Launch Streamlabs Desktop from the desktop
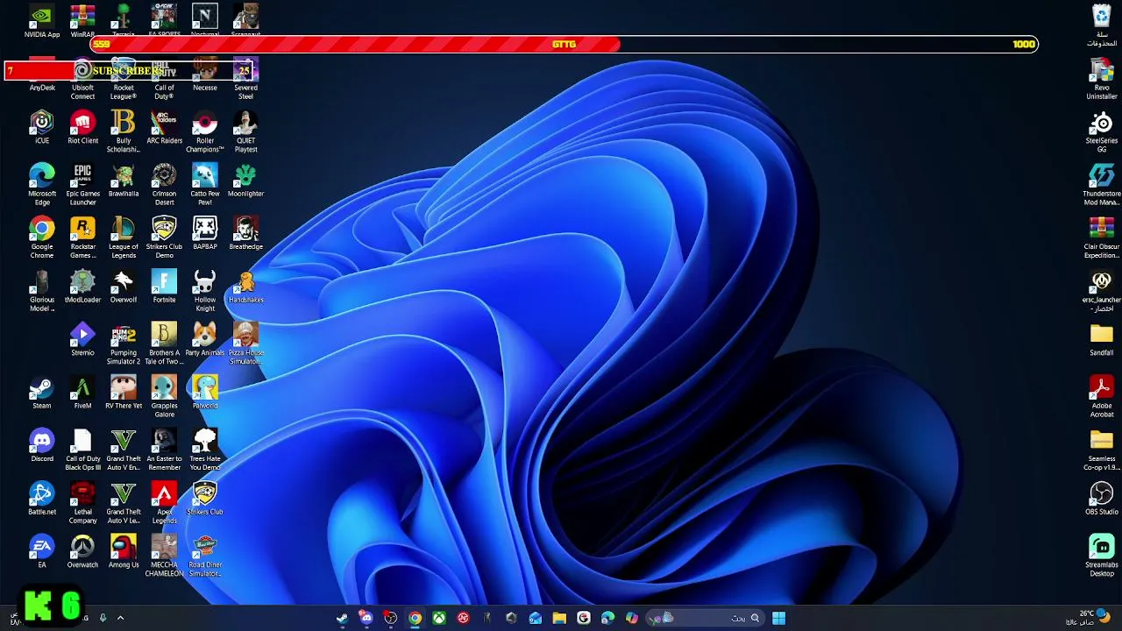The height and width of the screenshot is (631, 1122). (1102, 557)
